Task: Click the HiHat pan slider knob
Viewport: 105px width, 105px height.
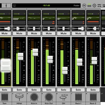Action: point(18,29)
